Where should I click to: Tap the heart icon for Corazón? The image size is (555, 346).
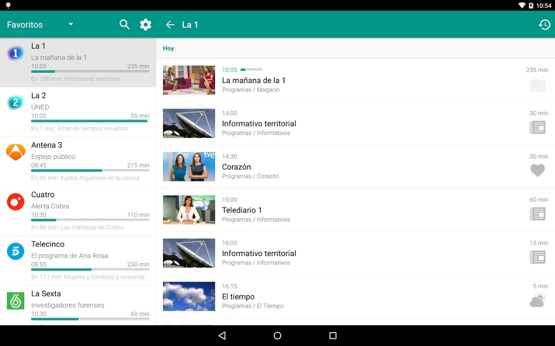point(537,171)
